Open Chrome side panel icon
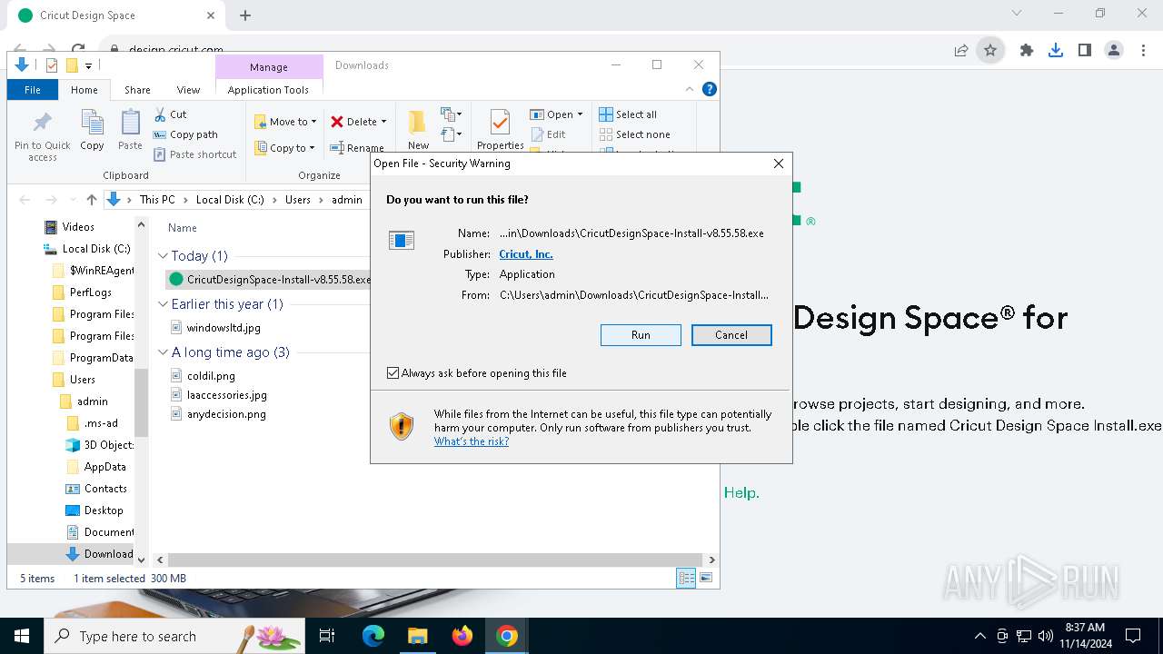Screen dimensions: 1163x654 [1085, 51]
